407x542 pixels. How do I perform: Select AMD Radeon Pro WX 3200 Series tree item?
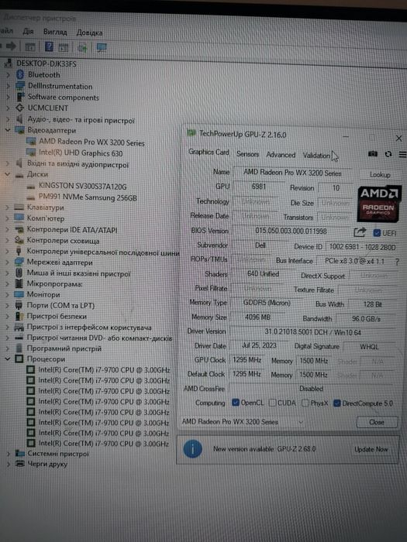click(x=91, y=142)
